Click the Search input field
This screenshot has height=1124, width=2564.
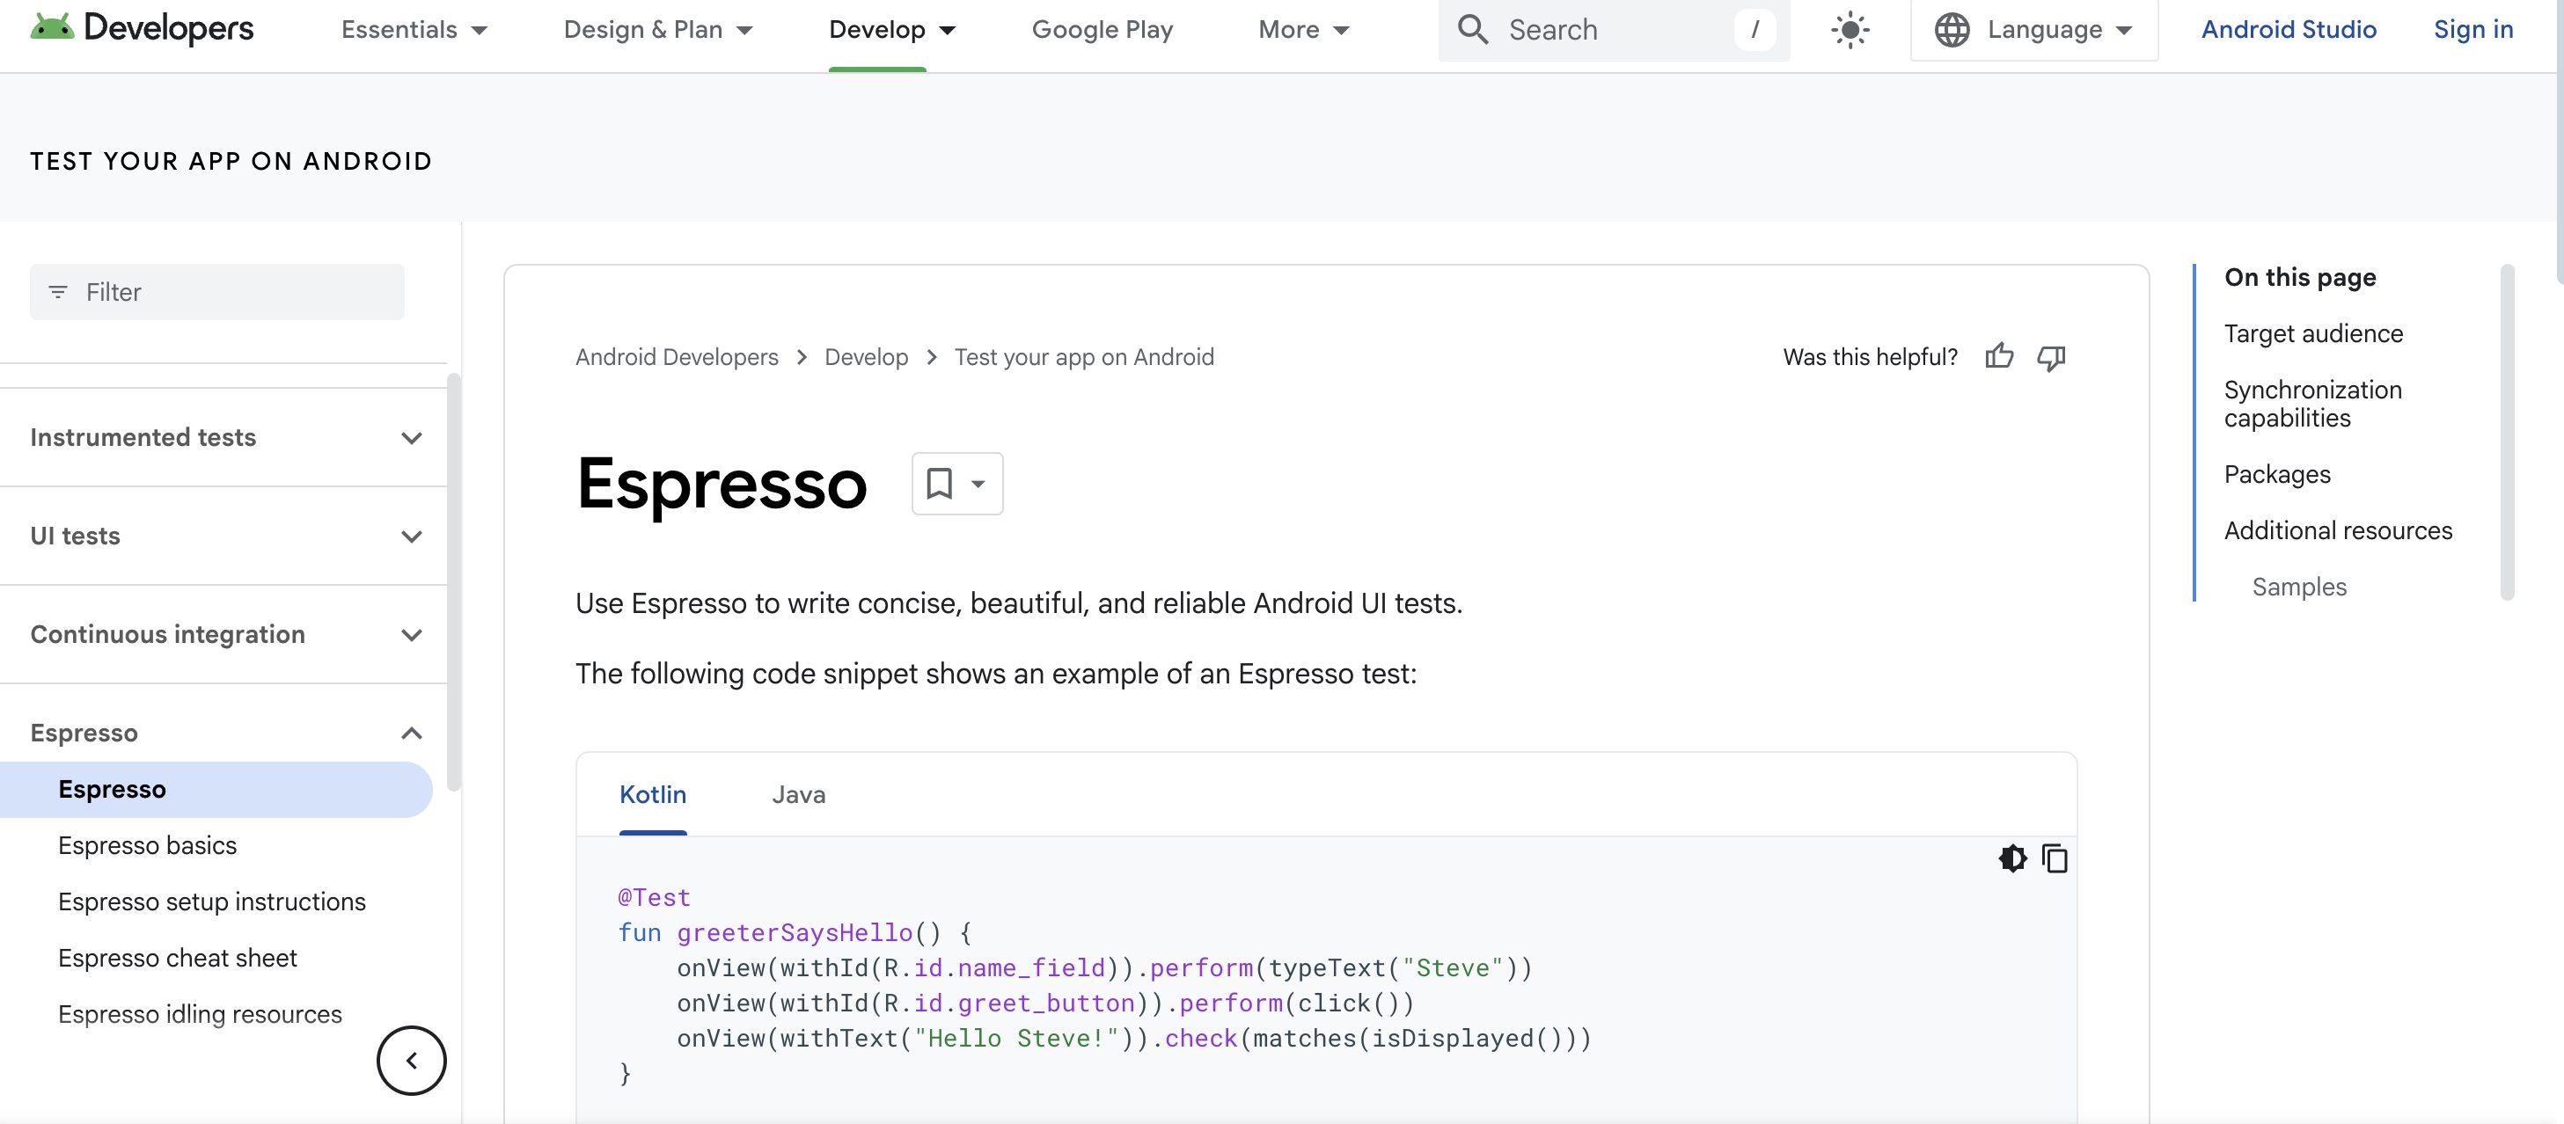(x=1614, y=30)
